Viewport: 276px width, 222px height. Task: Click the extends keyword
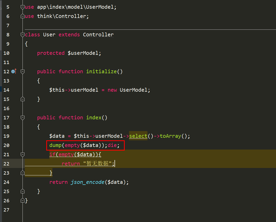(x=69, y=35)
